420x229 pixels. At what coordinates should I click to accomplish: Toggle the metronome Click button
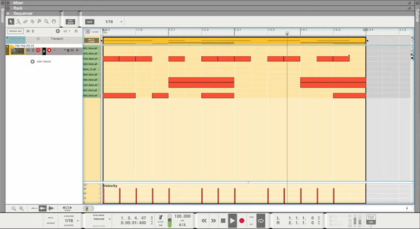[161, 217]
